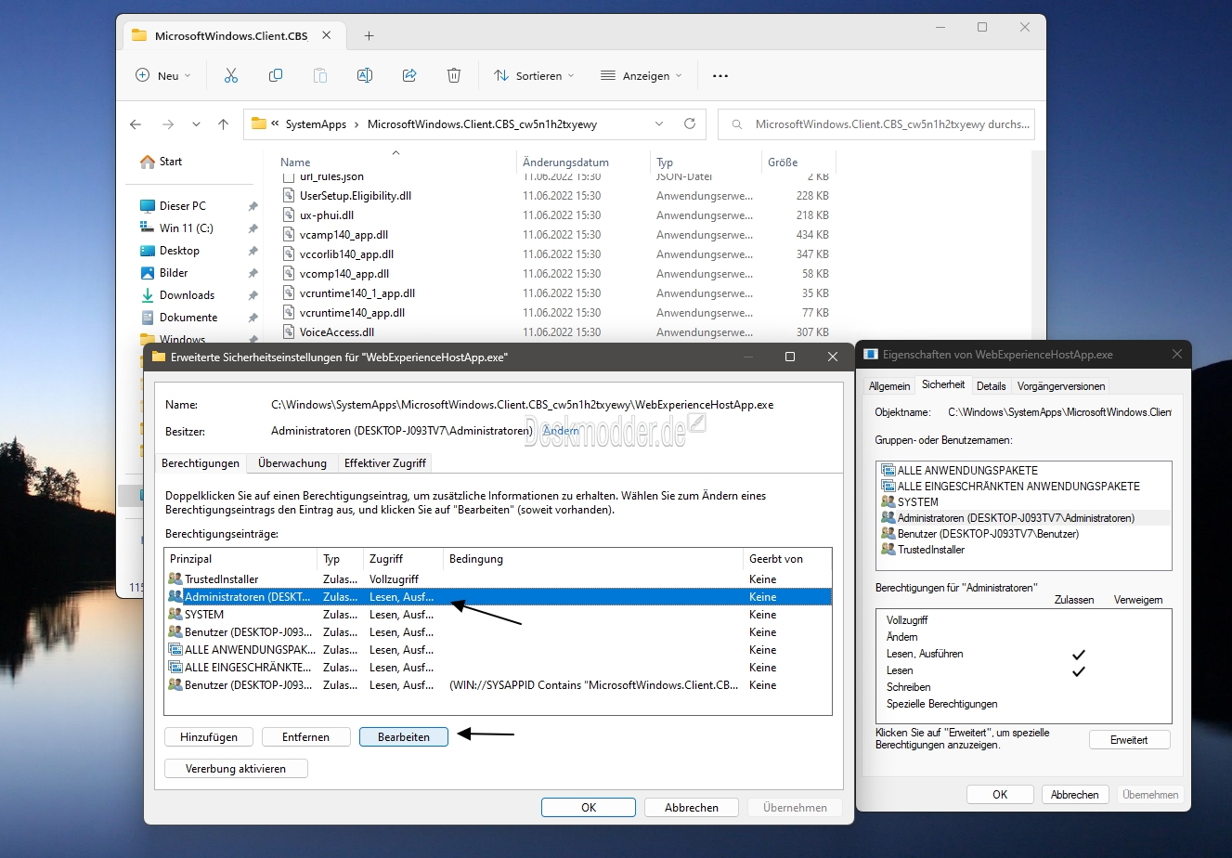
Task: Expand the recent locations chevron beside forward arrow
Action: pos(196,124)
